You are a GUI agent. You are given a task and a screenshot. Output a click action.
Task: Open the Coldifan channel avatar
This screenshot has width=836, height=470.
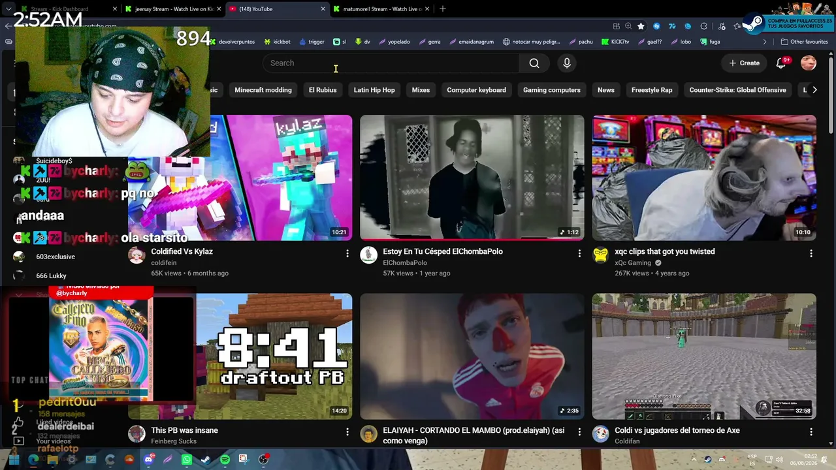point(601,434)
